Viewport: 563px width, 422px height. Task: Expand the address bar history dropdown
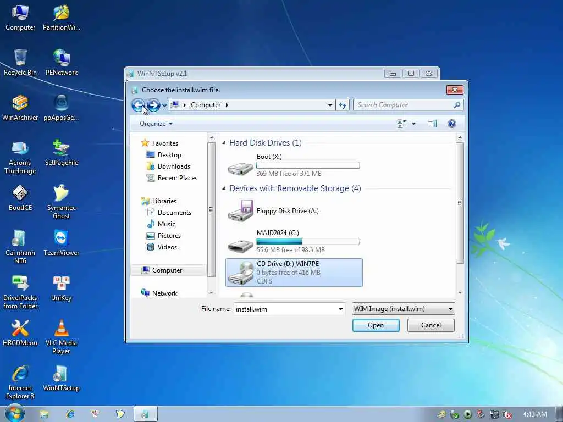pos(330,105)
